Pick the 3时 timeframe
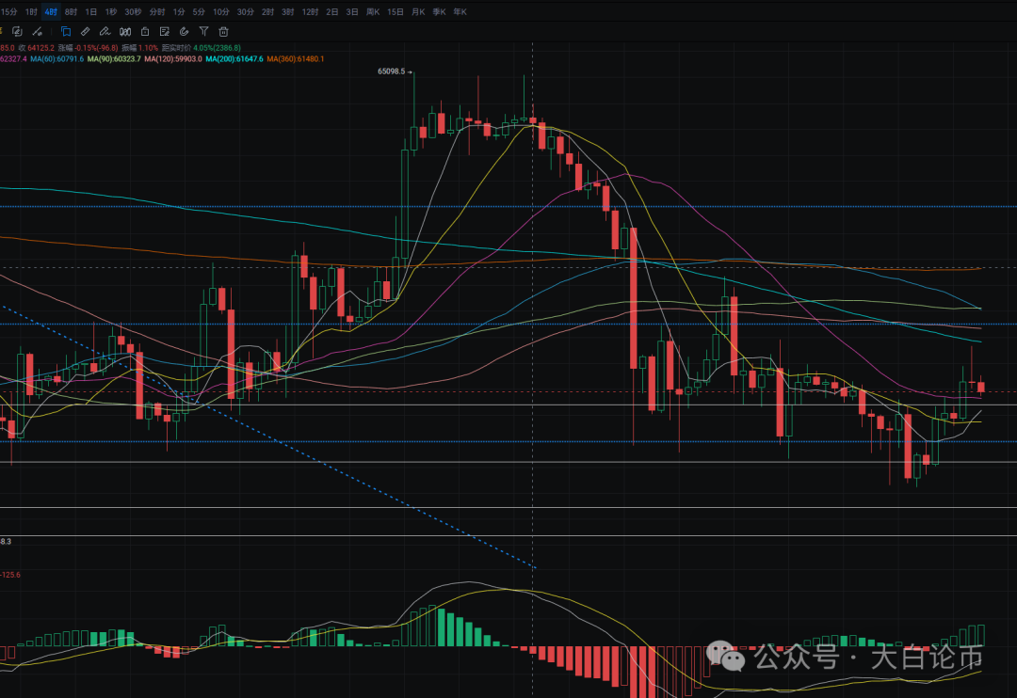Image resolution: width=1017 pixels, height=698 pixels. 288,11
